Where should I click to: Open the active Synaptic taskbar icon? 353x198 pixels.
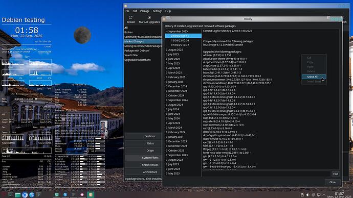click(91, 194)
